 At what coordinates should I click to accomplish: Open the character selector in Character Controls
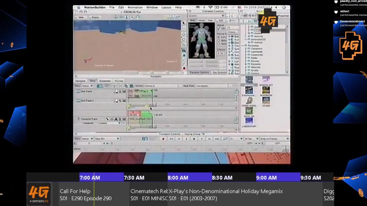click(206, 16)
